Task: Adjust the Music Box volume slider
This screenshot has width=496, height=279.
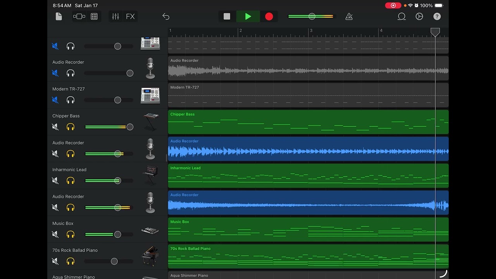Action: (109, 234)
